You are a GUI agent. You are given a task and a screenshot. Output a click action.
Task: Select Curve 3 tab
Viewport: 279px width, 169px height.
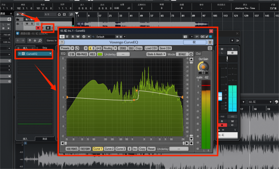tap(121, 149)
